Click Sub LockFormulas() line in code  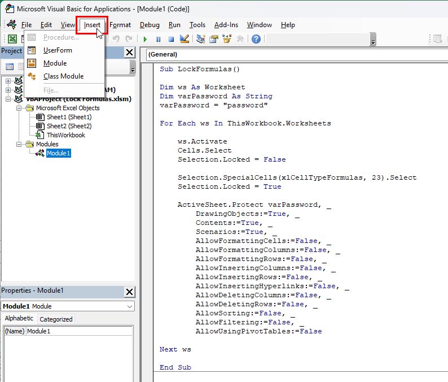200,69
